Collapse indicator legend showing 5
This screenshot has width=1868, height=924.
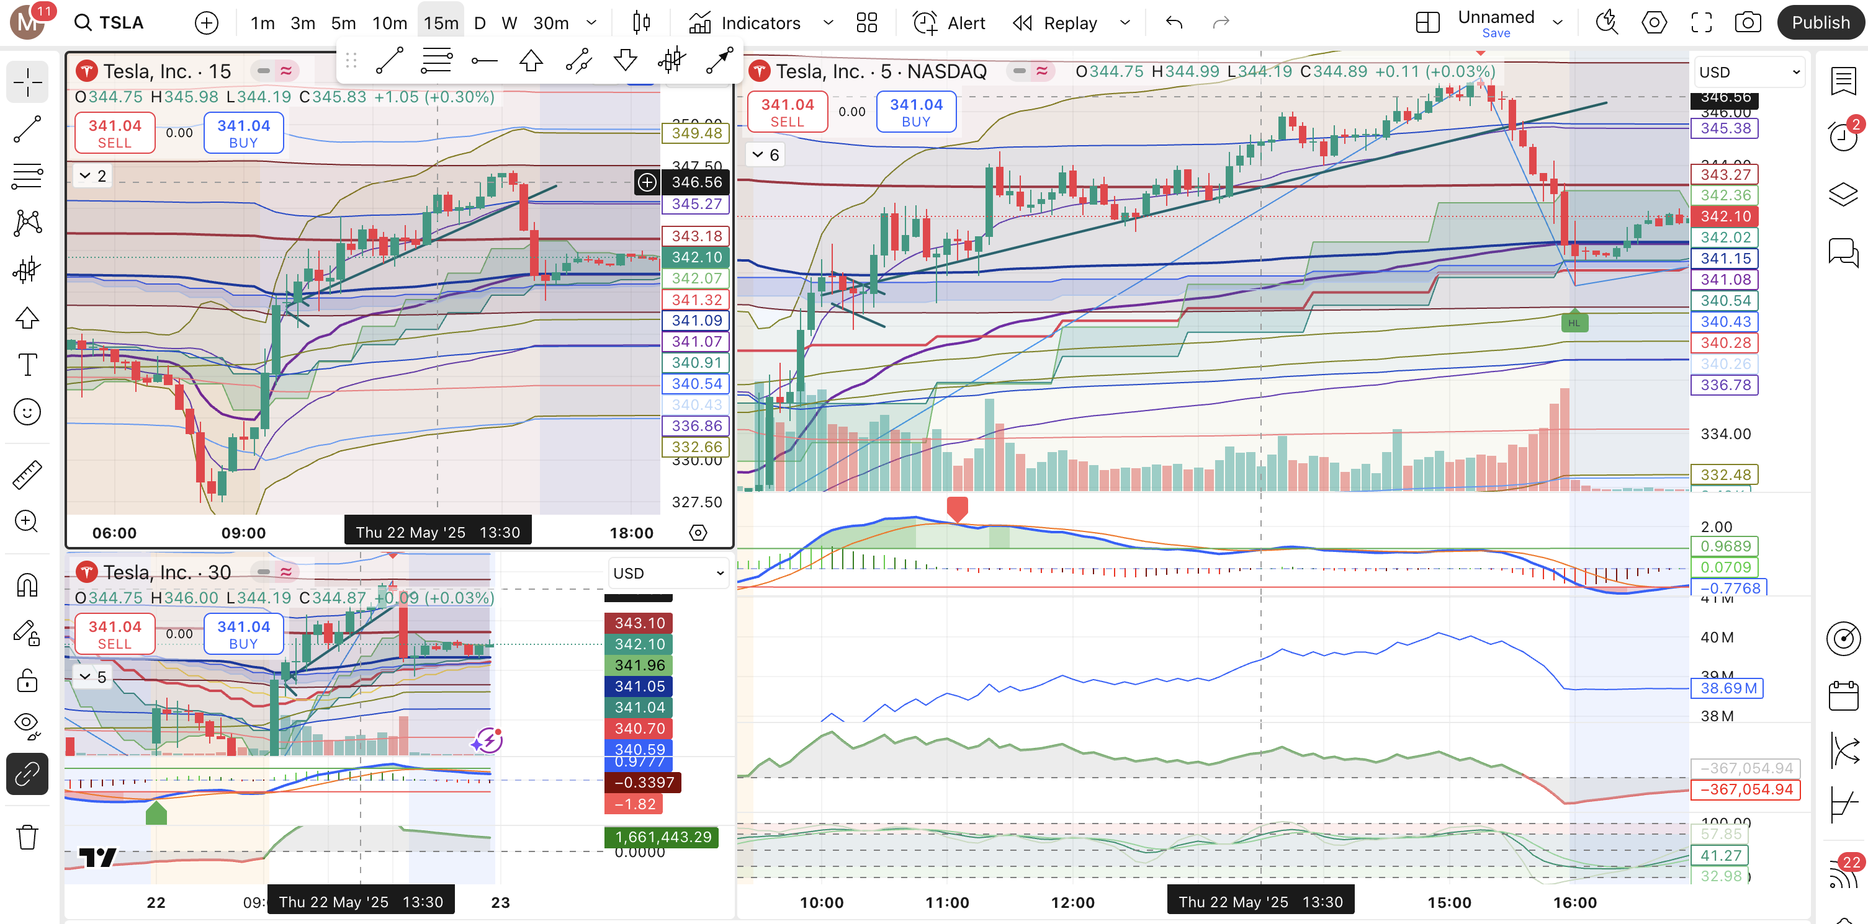tap(93, 677)
